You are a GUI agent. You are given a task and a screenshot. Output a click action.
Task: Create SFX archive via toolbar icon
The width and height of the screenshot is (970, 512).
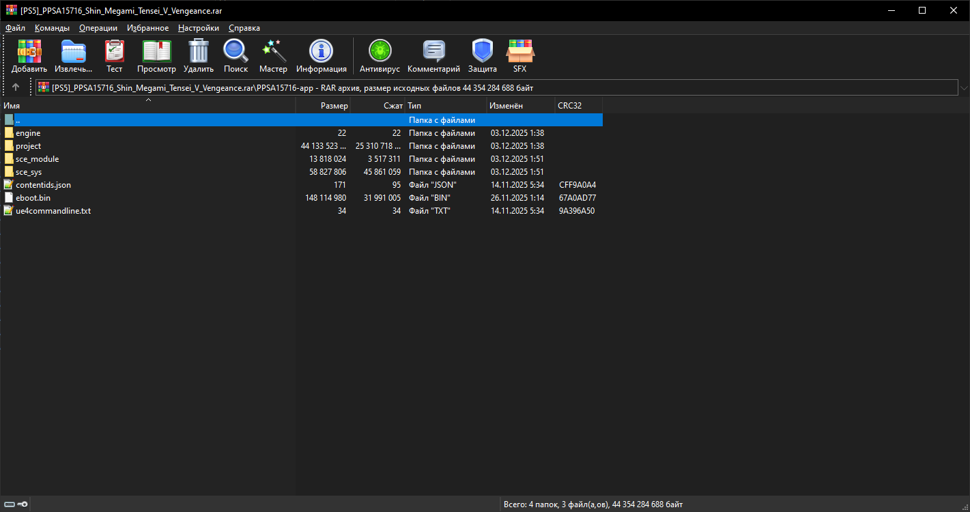[x=519, y=51]
